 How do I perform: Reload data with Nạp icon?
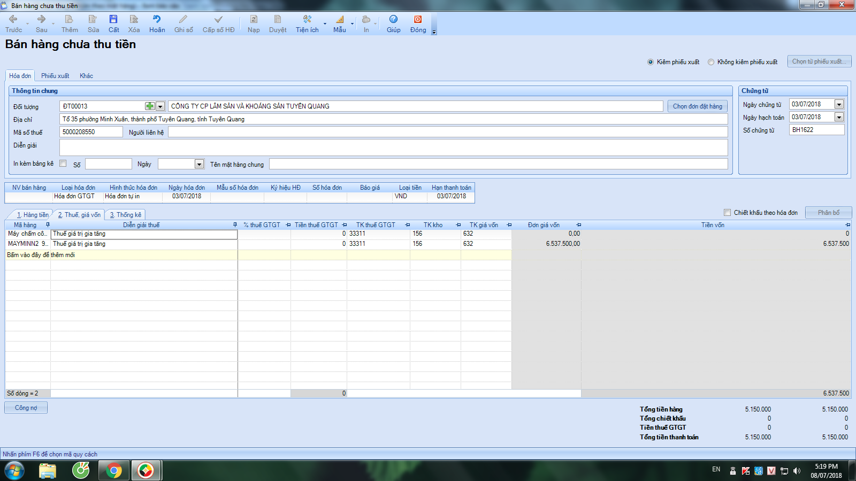pyautogui.click(x=254, y=24)
